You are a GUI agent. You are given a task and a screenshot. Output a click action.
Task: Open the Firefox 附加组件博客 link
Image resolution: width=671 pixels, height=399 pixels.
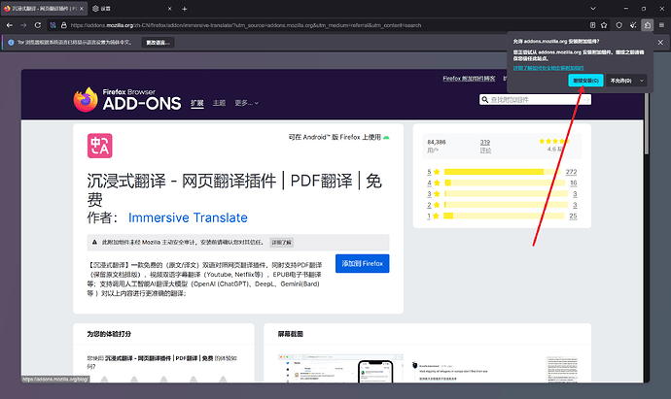pyautogui.click(x=469, y=79)
